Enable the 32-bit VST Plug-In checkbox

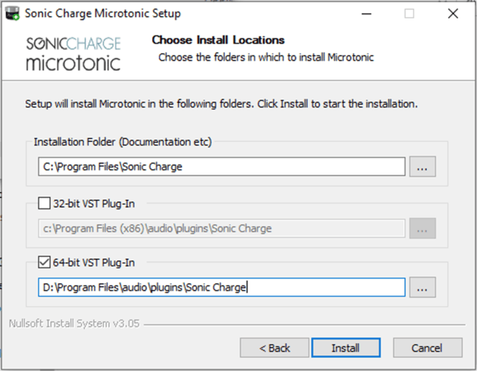pyautogui.click(x=44, y=203)
